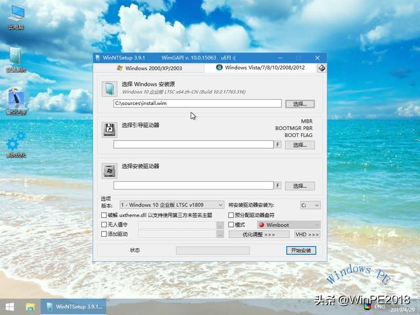This screenshot has width=420, height=315.
Task: Enable the 添加驱动 add drivers checkbox
Action: tap(104, 234)
